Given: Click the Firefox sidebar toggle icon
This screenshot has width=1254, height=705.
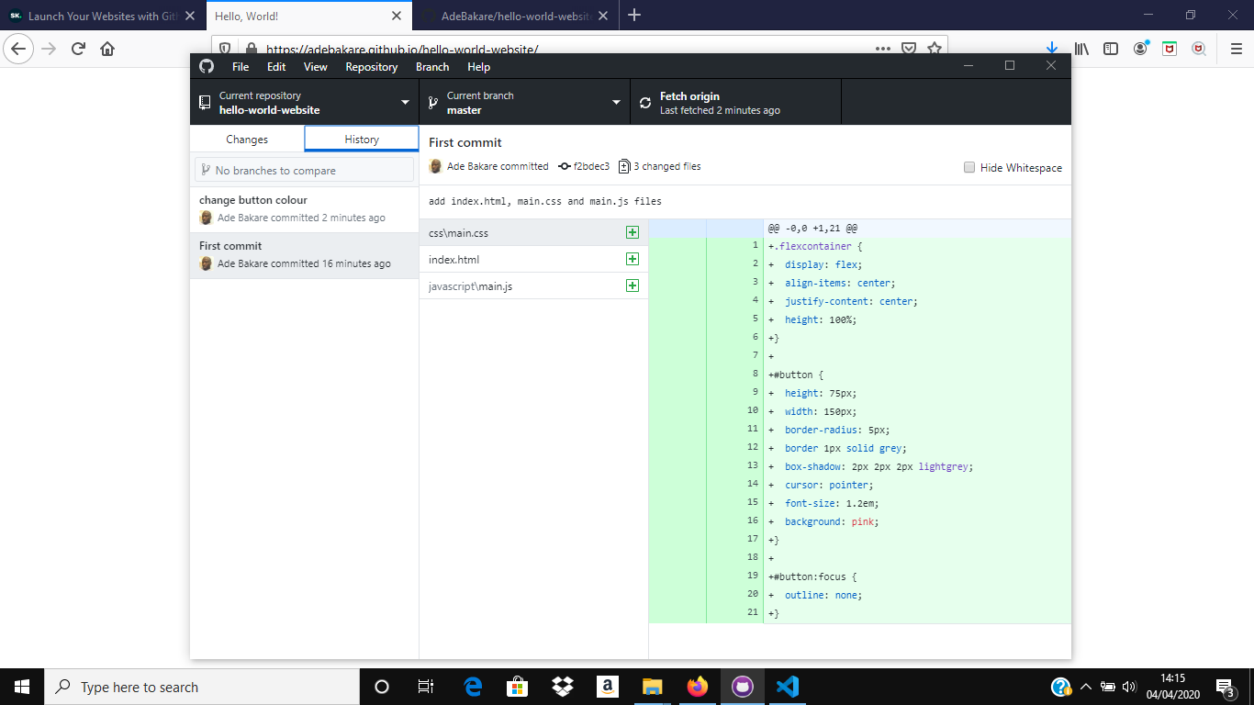Looking at the screenshot, I should click(x=1111, y=49).
